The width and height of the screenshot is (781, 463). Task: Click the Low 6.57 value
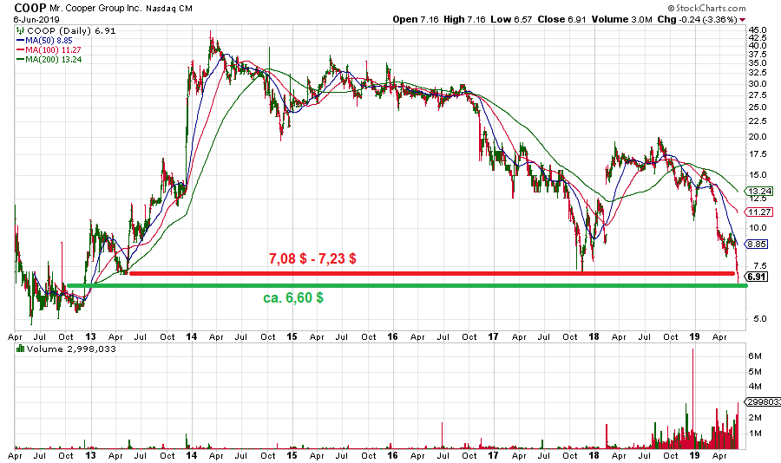pyautogui.click(x=511, y=19)
